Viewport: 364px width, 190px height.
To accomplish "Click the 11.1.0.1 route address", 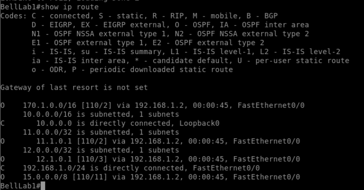I will click(54, 141).
